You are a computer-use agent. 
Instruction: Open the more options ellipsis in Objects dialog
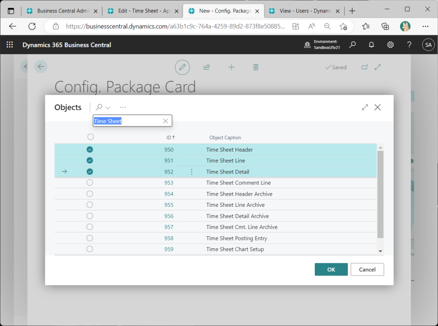tap(123, 107)
